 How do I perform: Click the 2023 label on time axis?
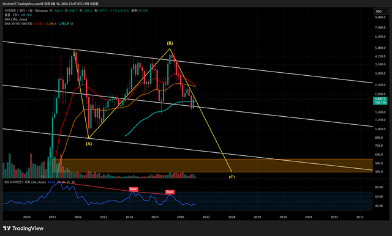click(x=104, y=217)
